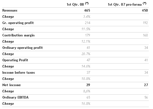Click the 1st Qtr. 07 pro-forma header
This screenshot has width=153, height=109.
click(127, 4)
